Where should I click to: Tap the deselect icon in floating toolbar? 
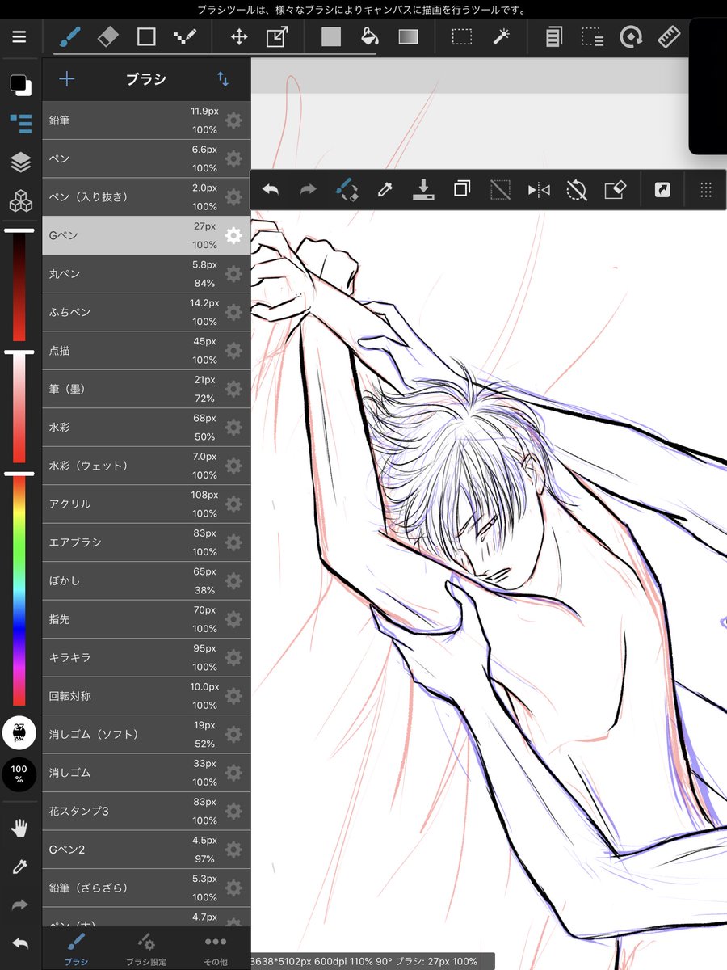coord(500,190)
